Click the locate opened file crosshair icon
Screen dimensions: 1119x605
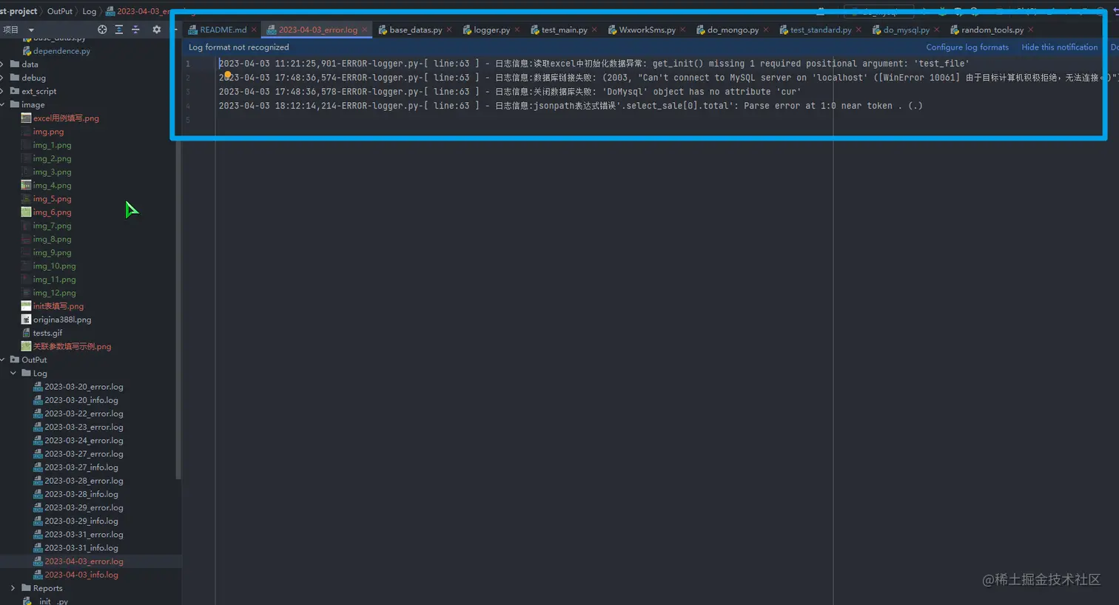click(102, 30)
